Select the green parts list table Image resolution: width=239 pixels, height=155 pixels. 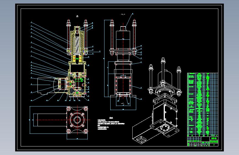click(x=203, y=105)
